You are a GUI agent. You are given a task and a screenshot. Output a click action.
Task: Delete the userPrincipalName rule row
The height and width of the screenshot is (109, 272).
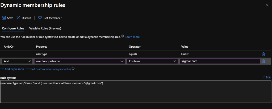tap(263, 61)
